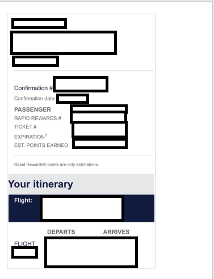Open the EXPIRATION footnote superscript 1
This screenshot has width=214, height=279.
click(x=46, y=135)
